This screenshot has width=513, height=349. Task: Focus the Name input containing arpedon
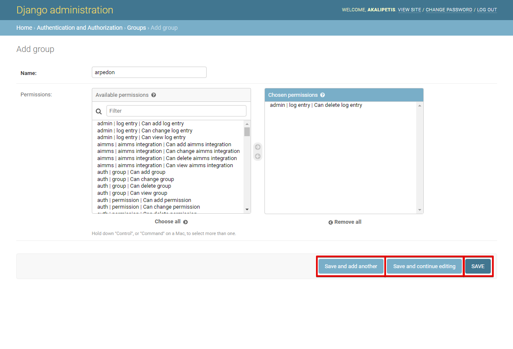click(x=149, y=72)
